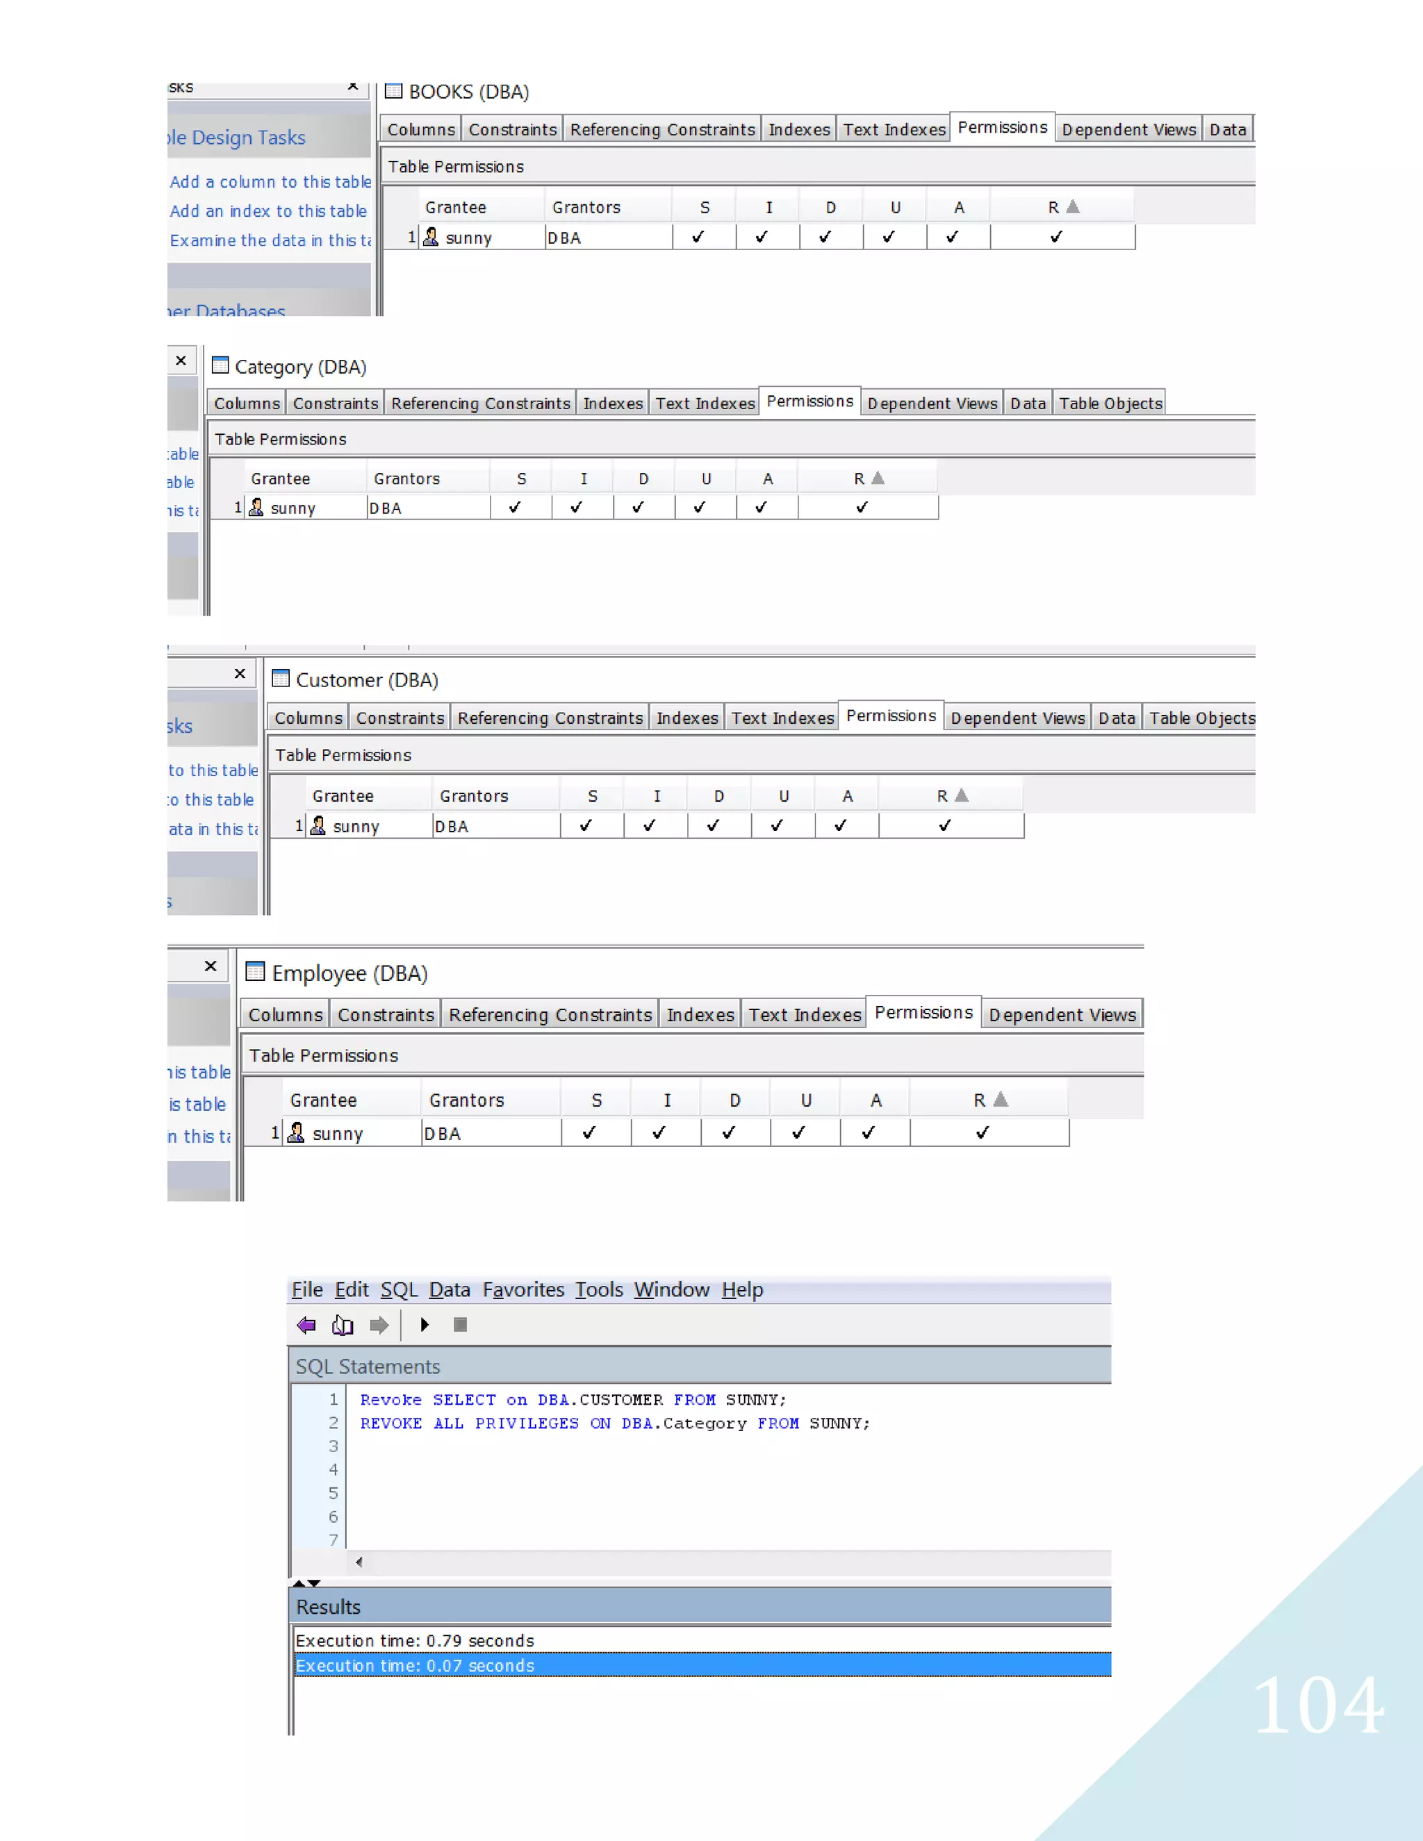1423x1841 pixels.
Task: Click DBA grantor cell in Category permissions
Action: (428, 507)
